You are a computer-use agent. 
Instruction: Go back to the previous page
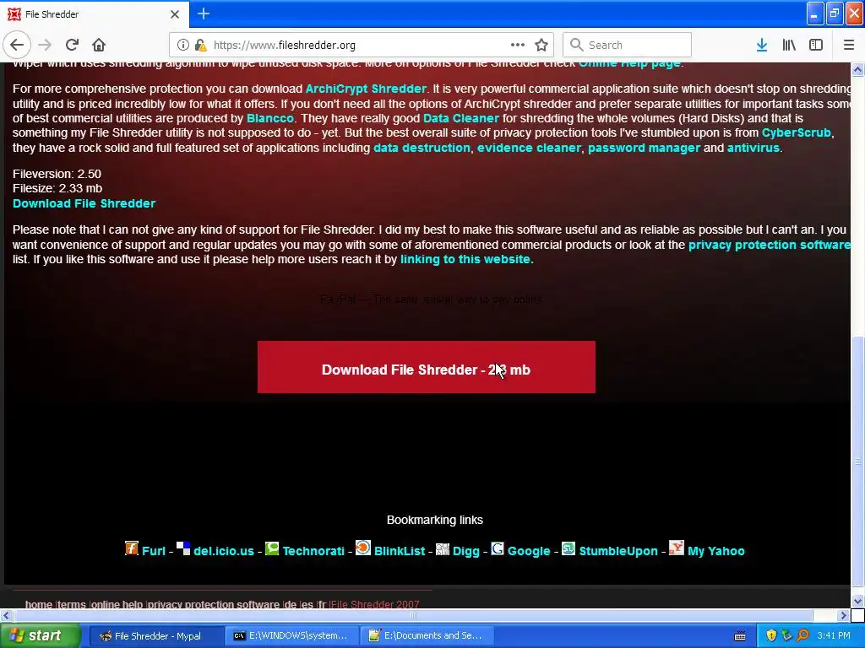17,45
